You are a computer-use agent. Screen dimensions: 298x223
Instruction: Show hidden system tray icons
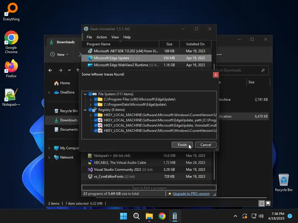click(235, 216)
